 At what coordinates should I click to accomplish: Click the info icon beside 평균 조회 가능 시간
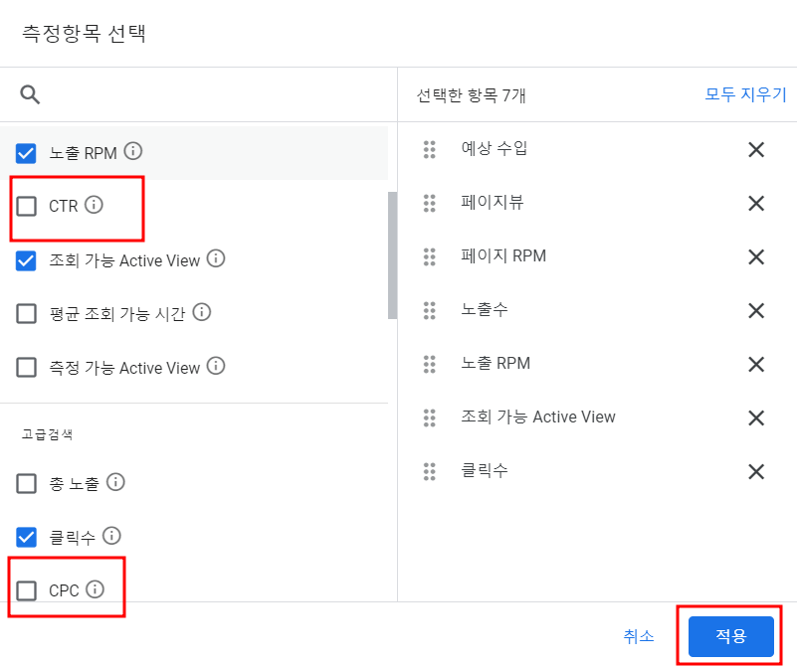(201, 310)
